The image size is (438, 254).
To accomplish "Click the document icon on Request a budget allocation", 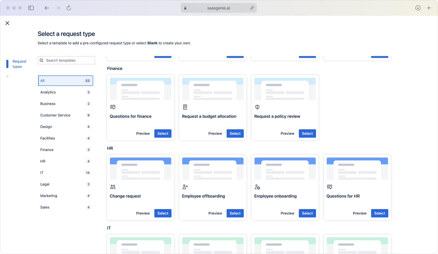I will click(185, 107).
